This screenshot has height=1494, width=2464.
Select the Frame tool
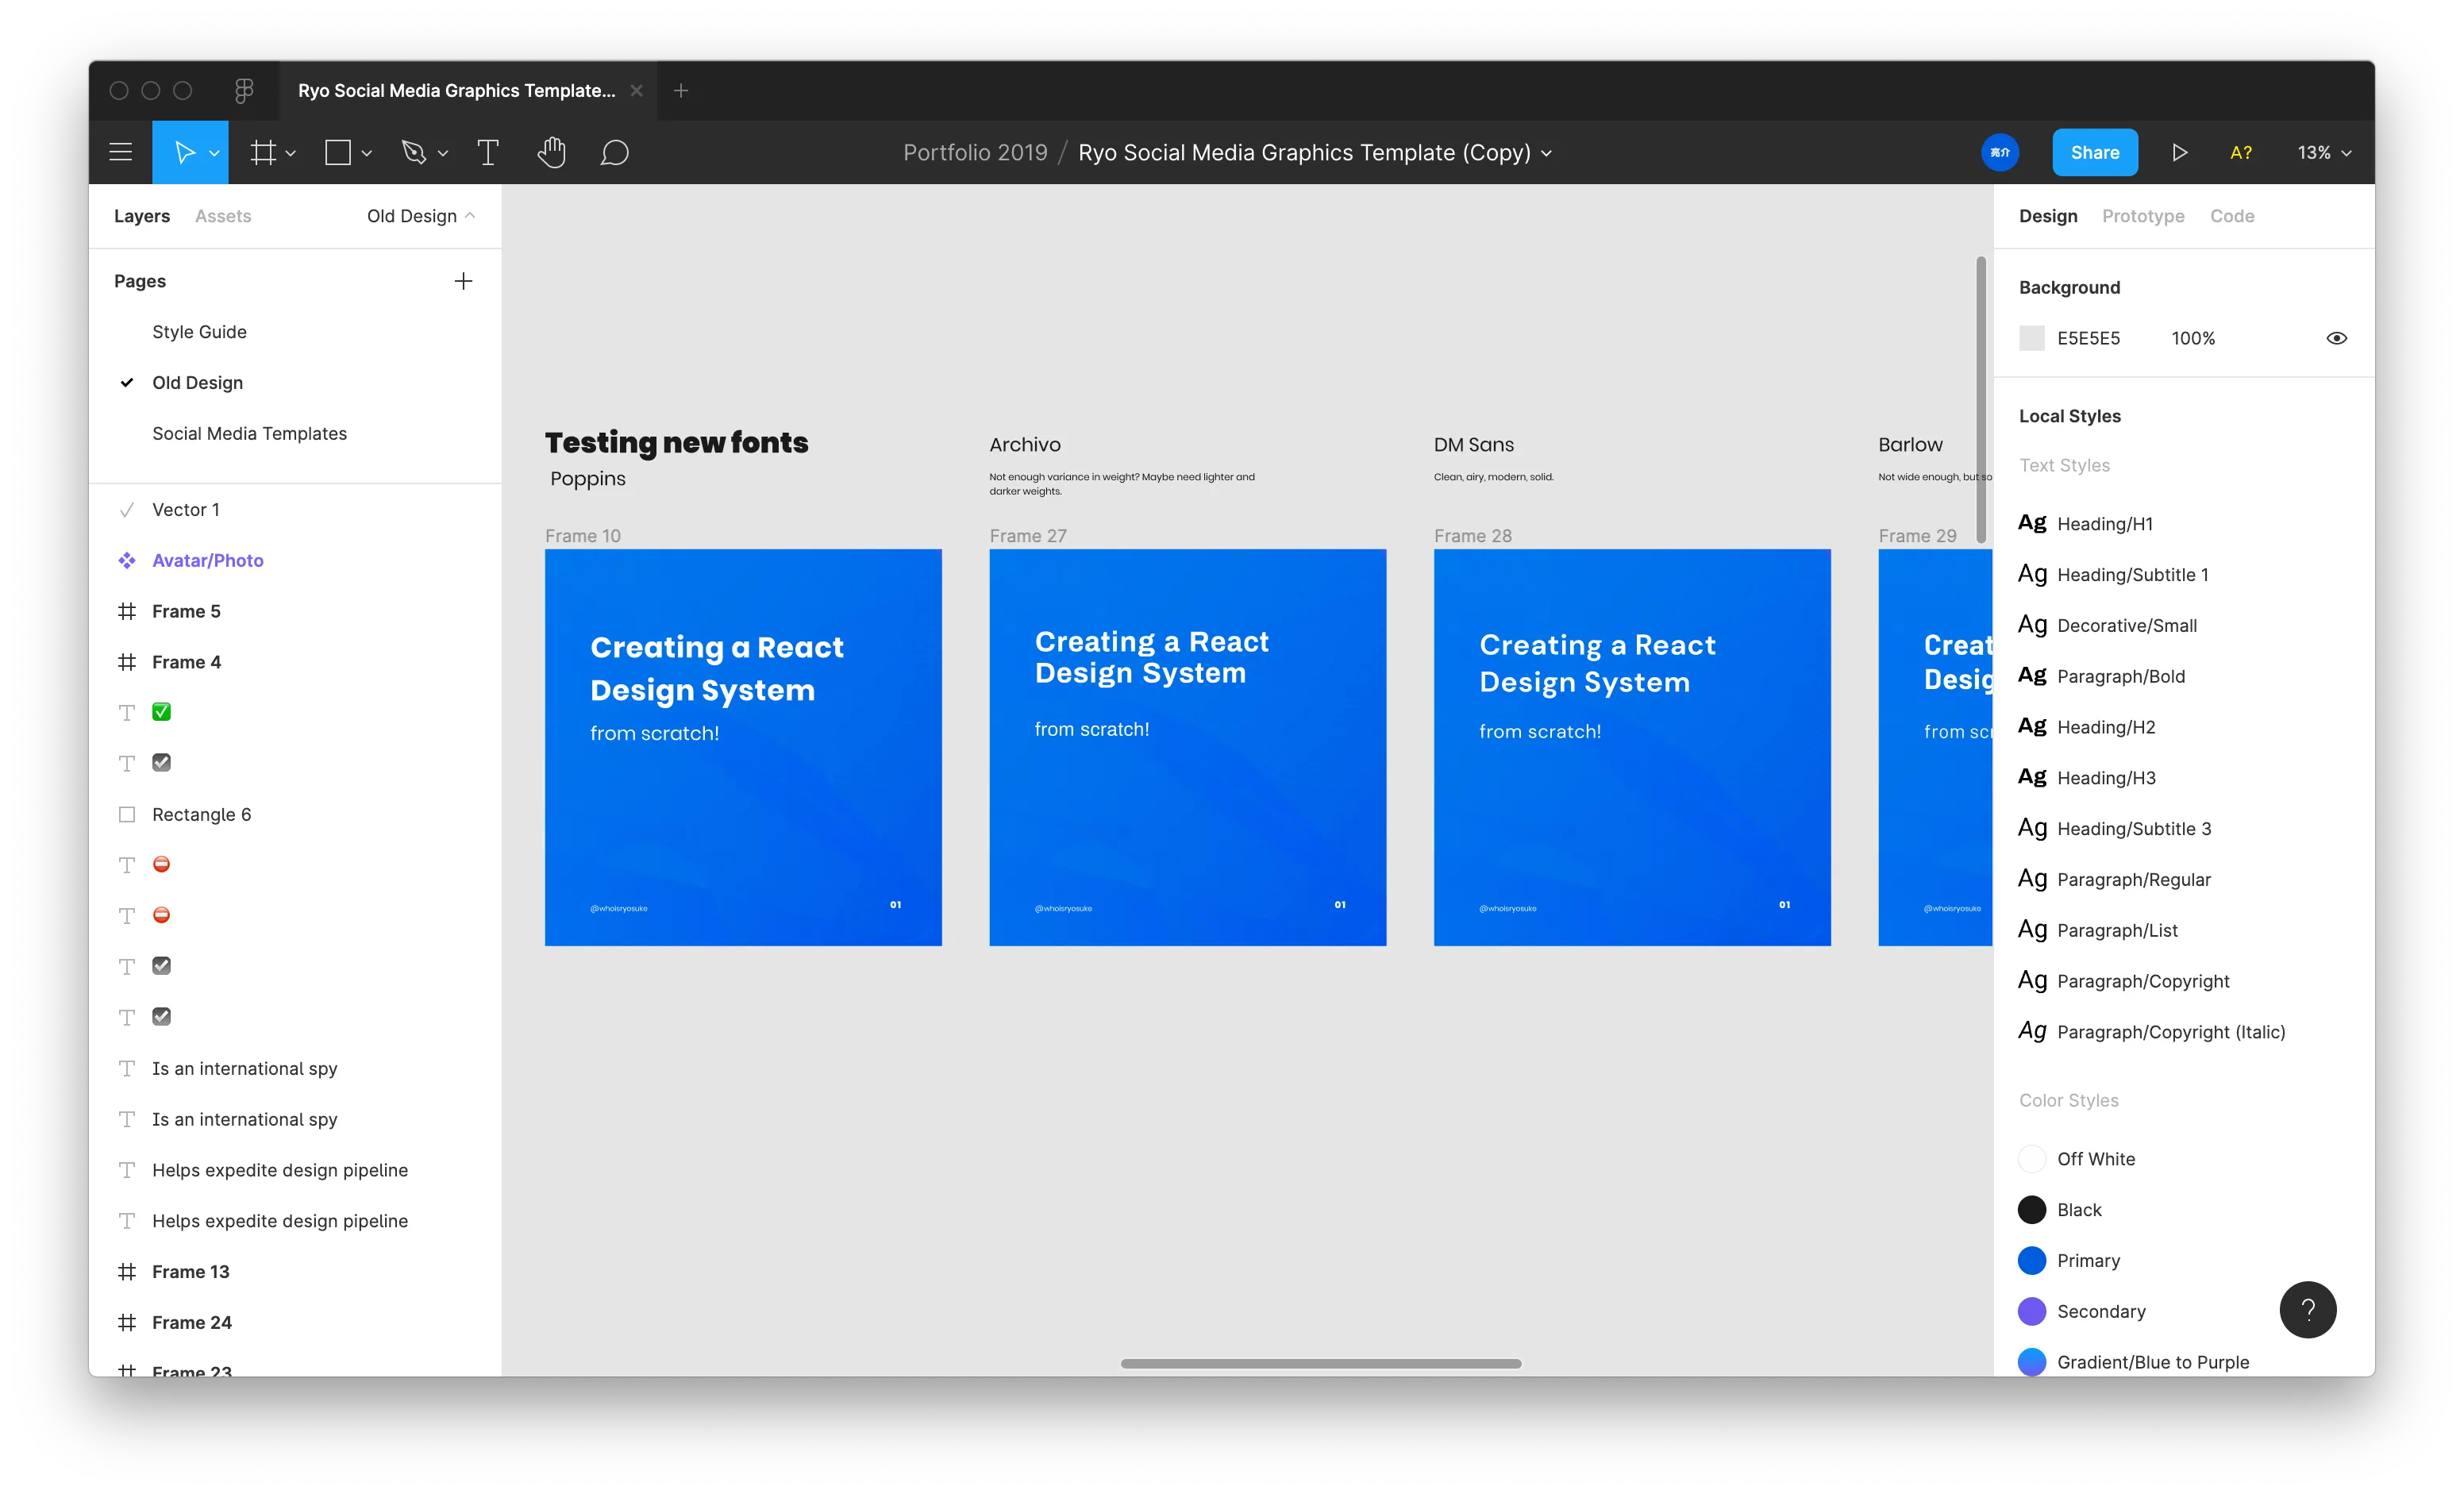click(264, 152)
